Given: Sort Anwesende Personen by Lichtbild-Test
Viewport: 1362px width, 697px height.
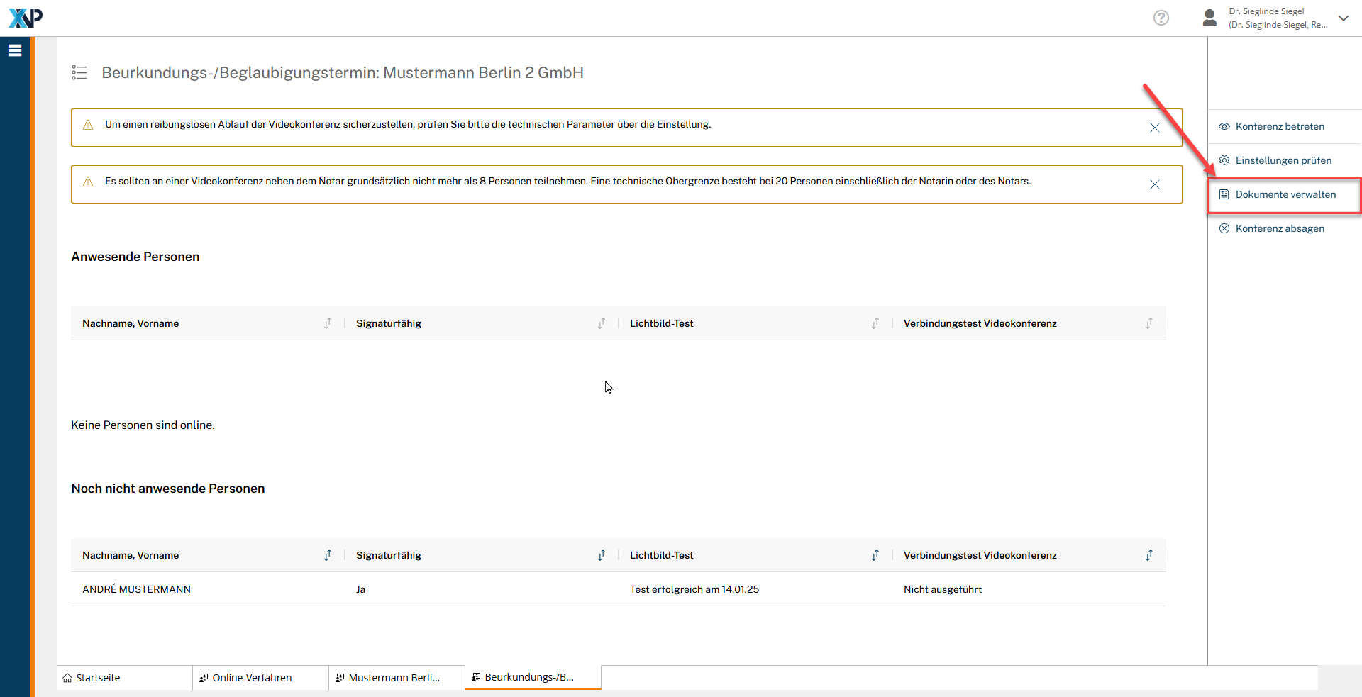Looking at the screenshot, I should (875, 323).
